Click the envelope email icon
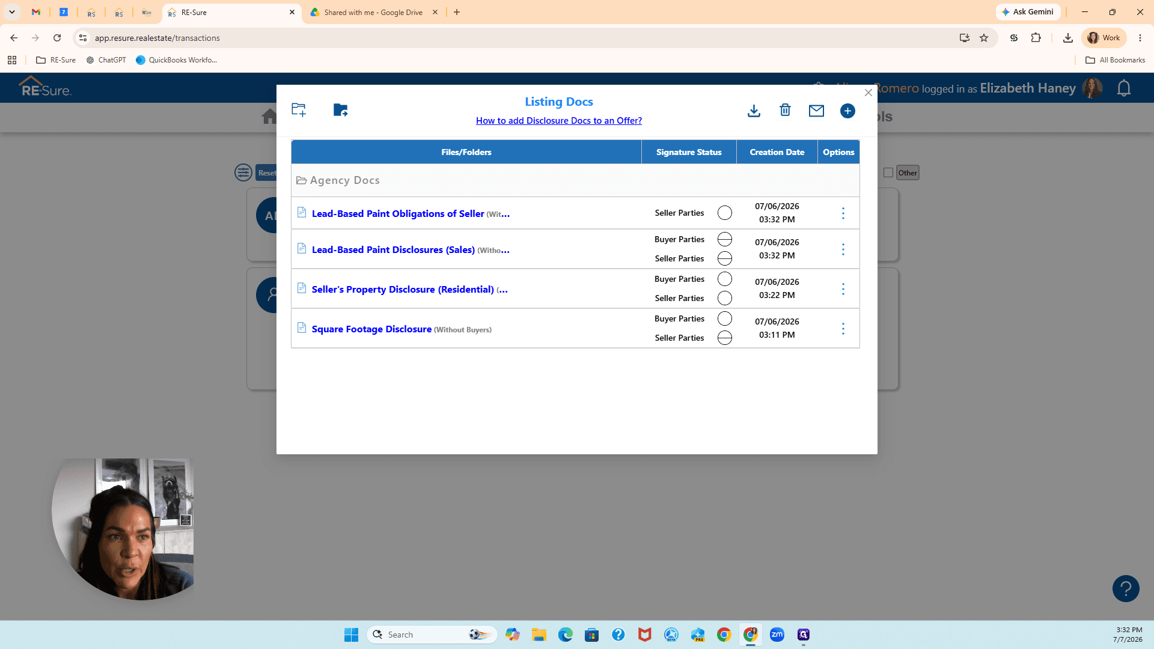The width and height of the screenshot is (1154, 649). [816, 111]
